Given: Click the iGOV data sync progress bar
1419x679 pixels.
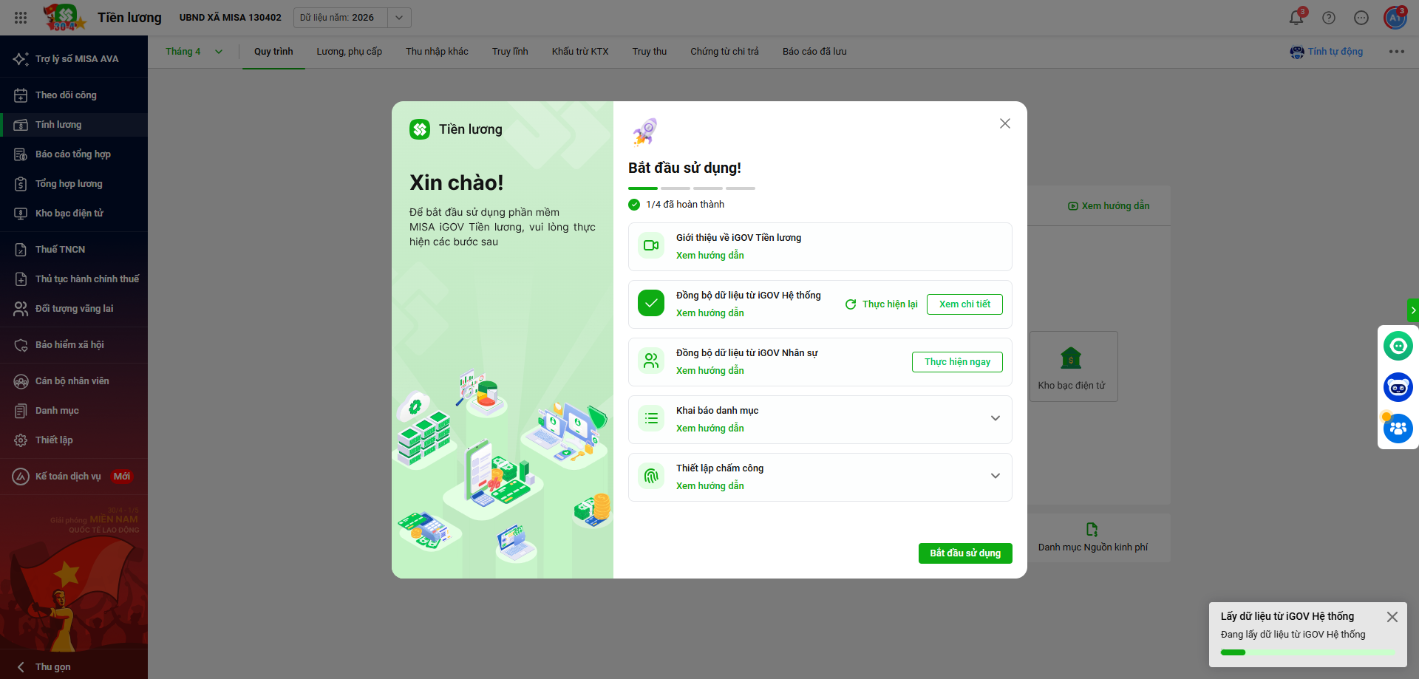Looking at the screenshot, I should [x=1308, y=652].
